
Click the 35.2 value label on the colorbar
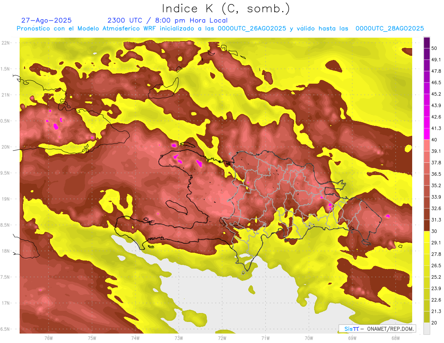[x=436, y=185]
